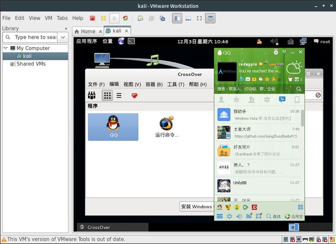Select the 运行命令 run command item
This screenshot has height=244, width=336.
(166, 127)
